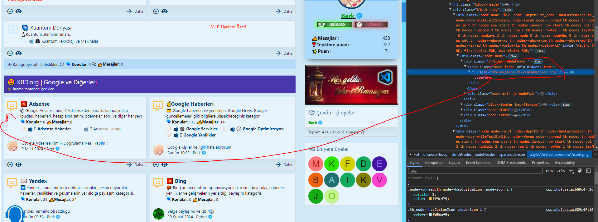Click the Hoş geldin Ramazan banner
The image size is (598, 222).
point(351,85)
